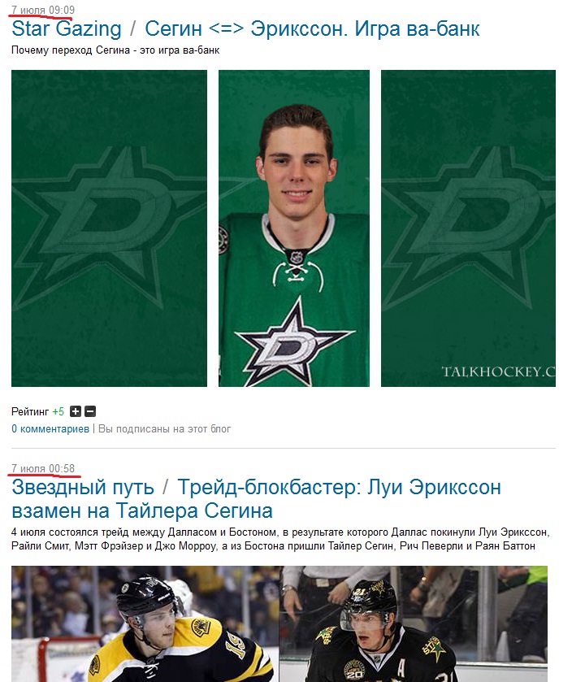572x682 pixels.
Task: Open the 'Звездный путь' blog link
Action: [83, 487]
